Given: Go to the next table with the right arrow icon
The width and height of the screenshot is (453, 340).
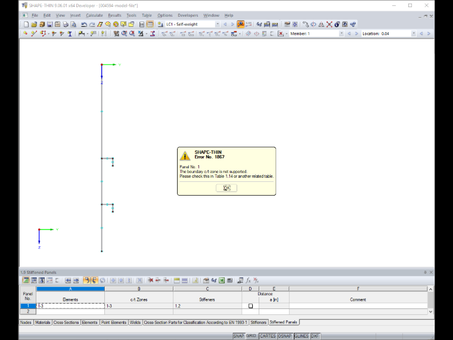Looking at the screenshot, I should 76,280.
